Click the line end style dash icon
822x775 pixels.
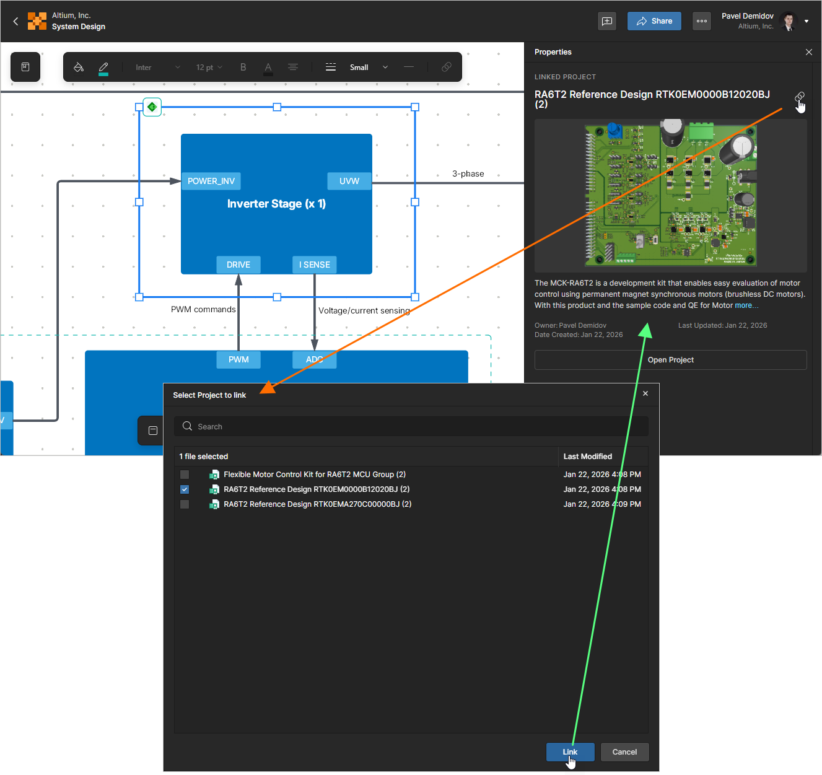pos(409,67)
